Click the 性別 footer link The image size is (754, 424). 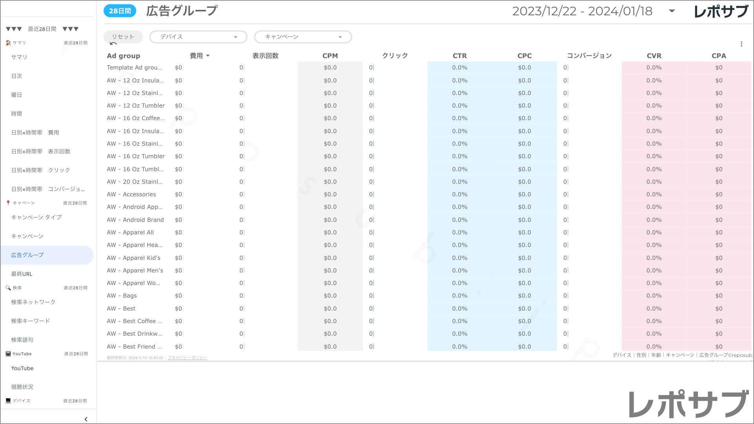641,355
